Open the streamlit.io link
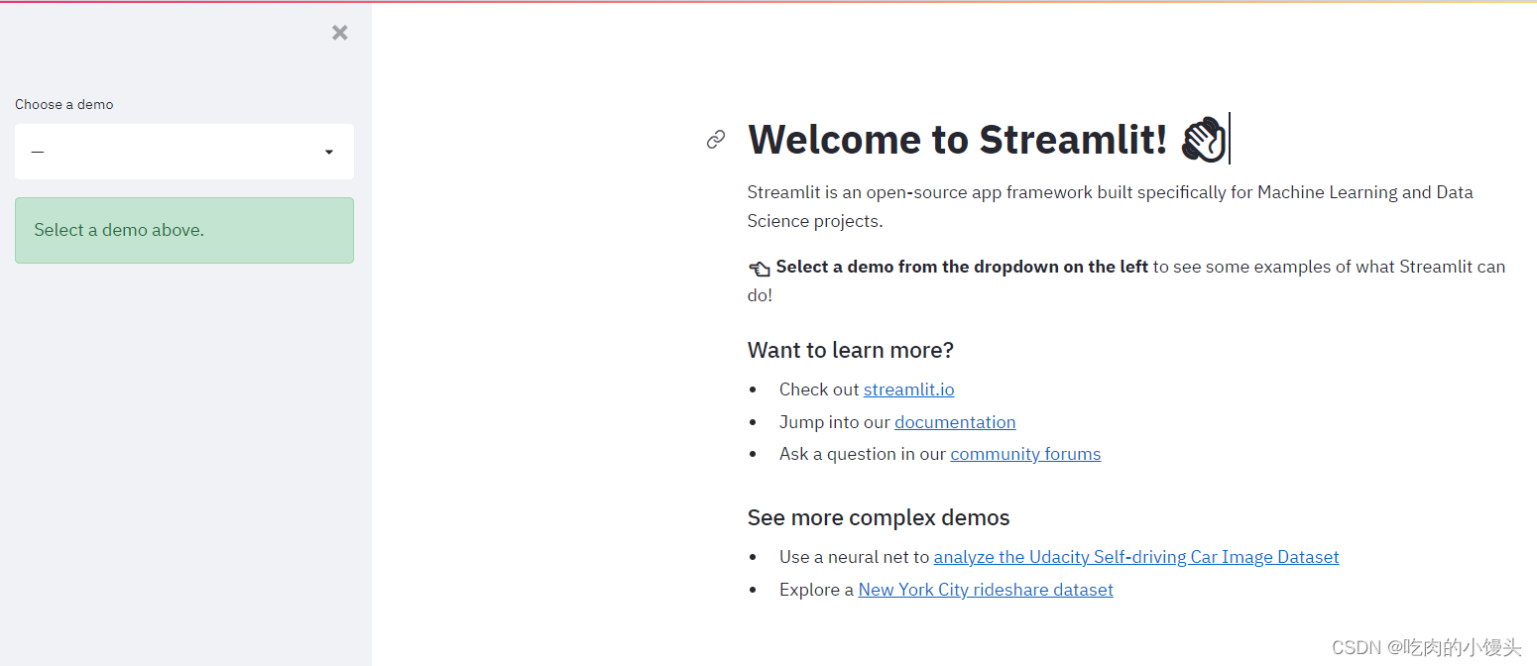1537x666 pixels. tap(908, 389)
